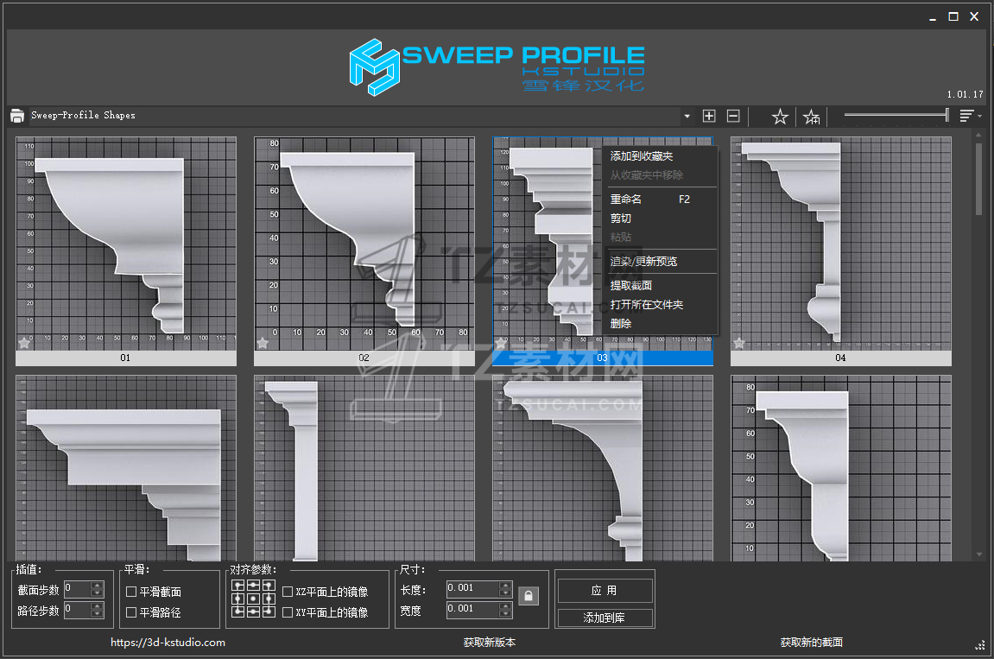Screen dimensions: 994x659
Task: Click the star-with-plus add favorite icon
Action: (812, 117)
